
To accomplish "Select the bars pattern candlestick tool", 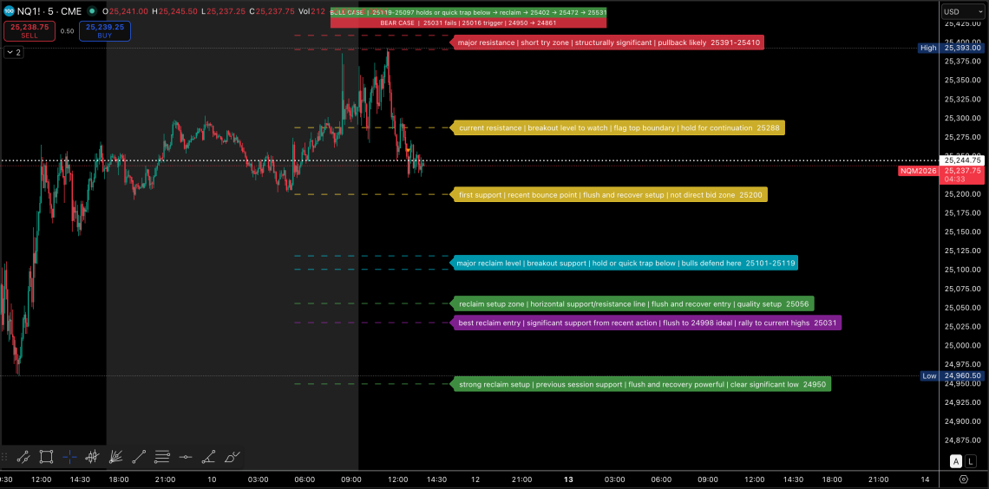I will click(92, 456).
